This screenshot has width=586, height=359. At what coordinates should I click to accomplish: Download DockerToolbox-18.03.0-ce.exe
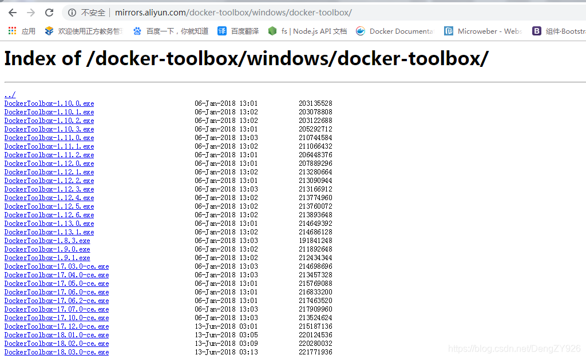pos(57,352)
